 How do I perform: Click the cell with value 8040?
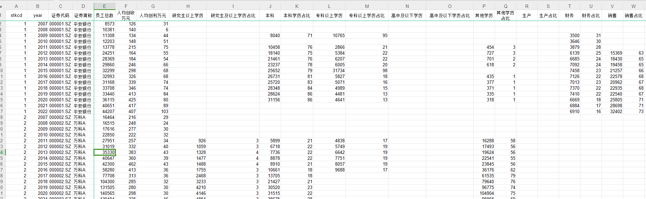coord(270,35)
